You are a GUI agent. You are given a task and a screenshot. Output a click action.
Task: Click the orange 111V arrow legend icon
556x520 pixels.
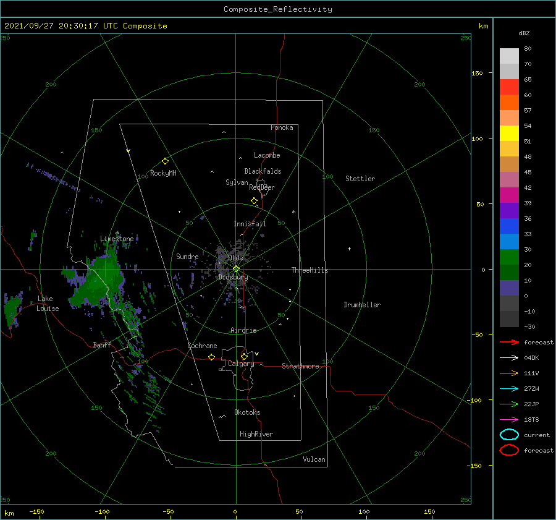(509, 373)
